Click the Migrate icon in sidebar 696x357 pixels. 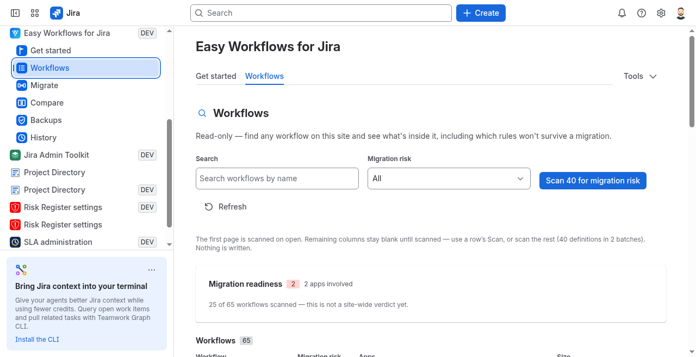(x=22, y=85)
